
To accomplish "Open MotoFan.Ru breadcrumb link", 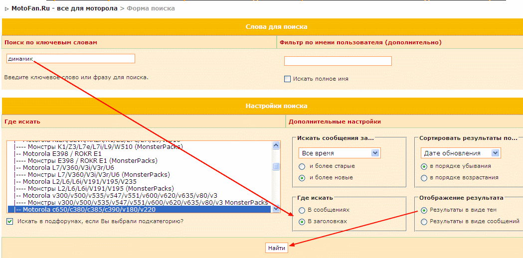I will pyautogui.click(x=64, y=8).
